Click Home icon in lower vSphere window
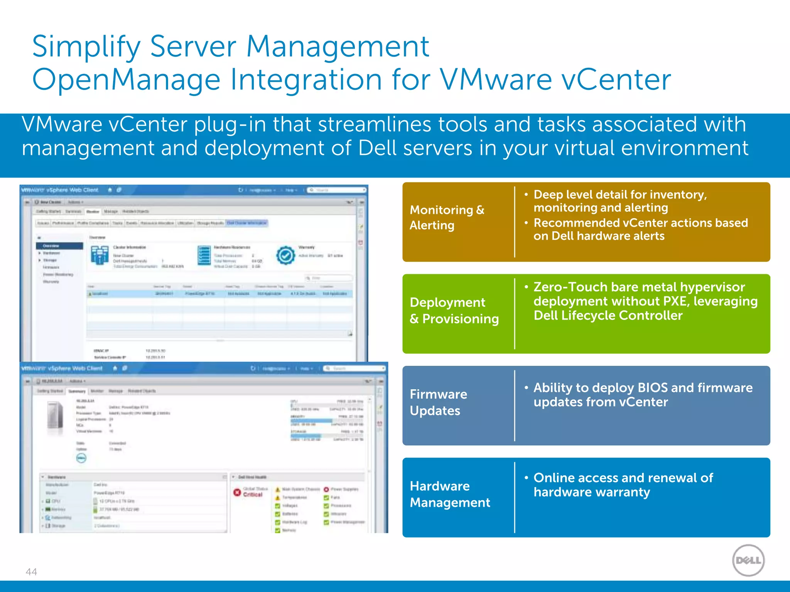The width and height of the screenshot is (790, 592). [115, 368]
